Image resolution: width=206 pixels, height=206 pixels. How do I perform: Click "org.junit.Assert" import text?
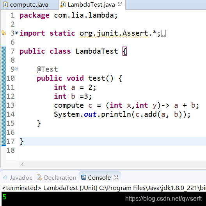click(x=114, y=33)
